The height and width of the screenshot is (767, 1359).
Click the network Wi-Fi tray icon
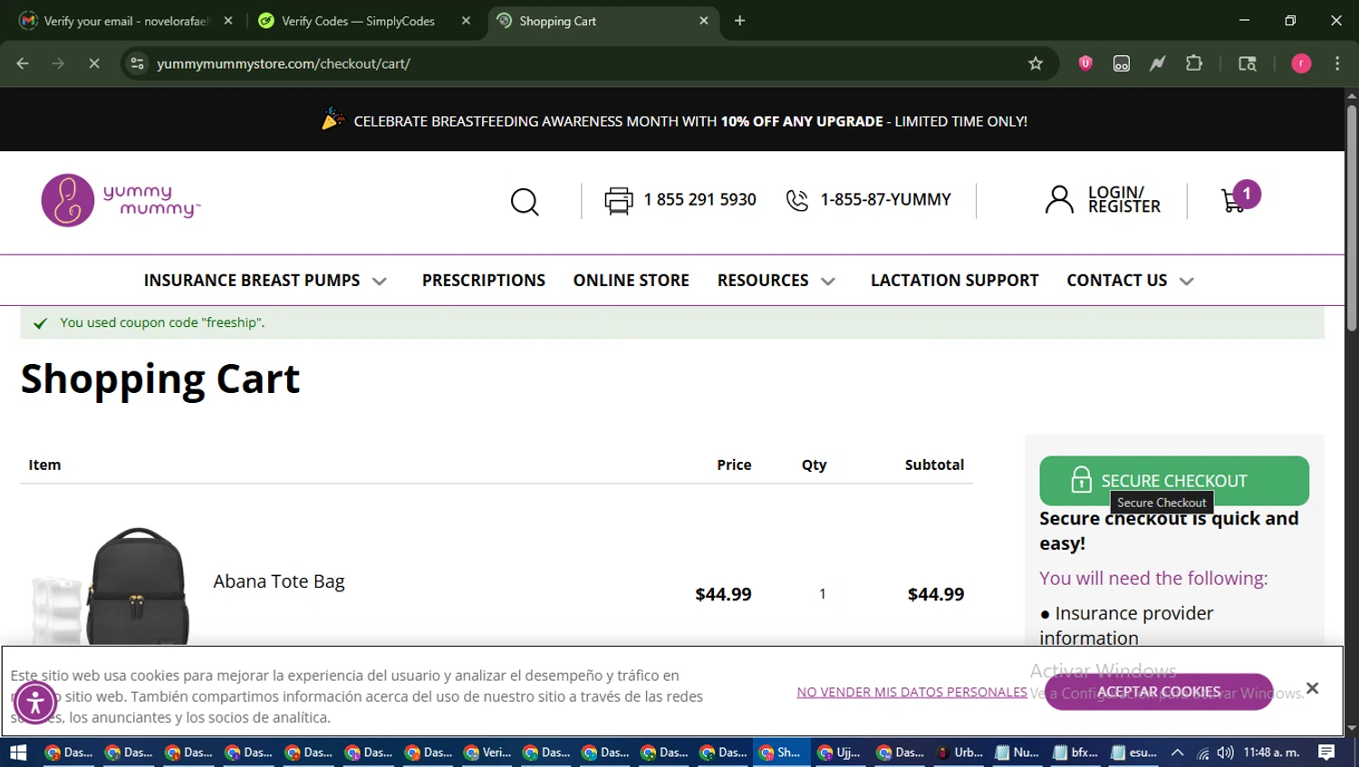[1202, 753]
